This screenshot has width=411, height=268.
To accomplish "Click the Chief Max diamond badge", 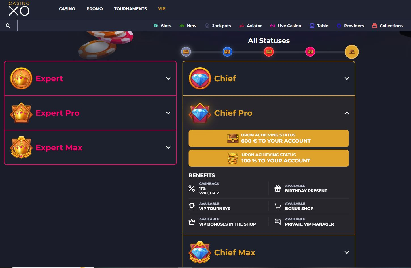I will (200, 252).
